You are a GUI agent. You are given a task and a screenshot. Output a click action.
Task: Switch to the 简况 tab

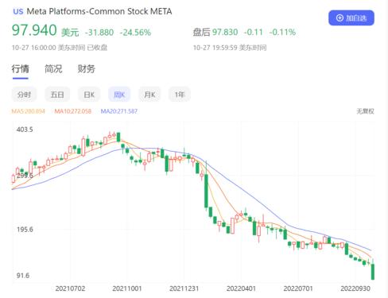[x=53, y=69]
